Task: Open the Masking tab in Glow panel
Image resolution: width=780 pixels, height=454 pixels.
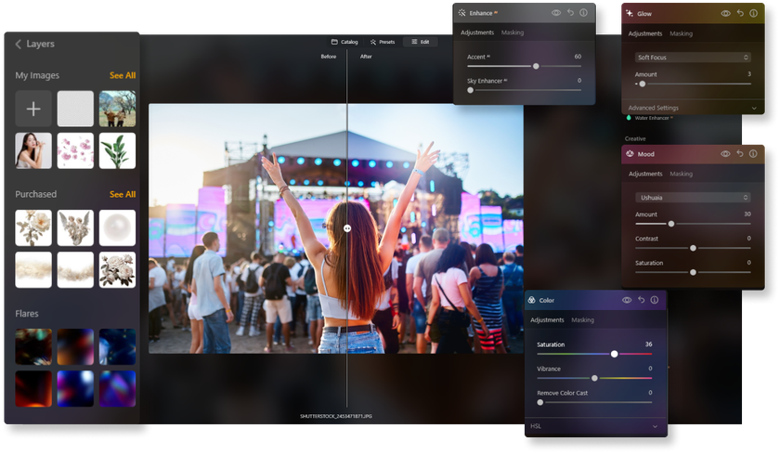Action: point(681,33)
